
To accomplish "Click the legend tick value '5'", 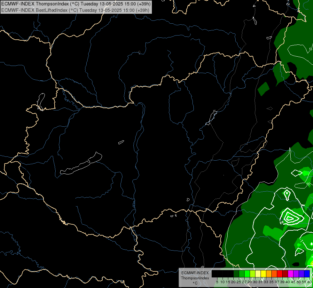I will [x=217, y=282].
